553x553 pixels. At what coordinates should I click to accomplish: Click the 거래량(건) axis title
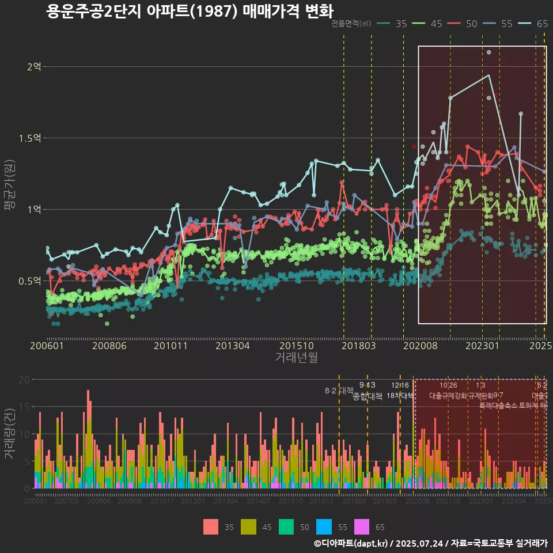pyautogui.click(x=9, y=434)
